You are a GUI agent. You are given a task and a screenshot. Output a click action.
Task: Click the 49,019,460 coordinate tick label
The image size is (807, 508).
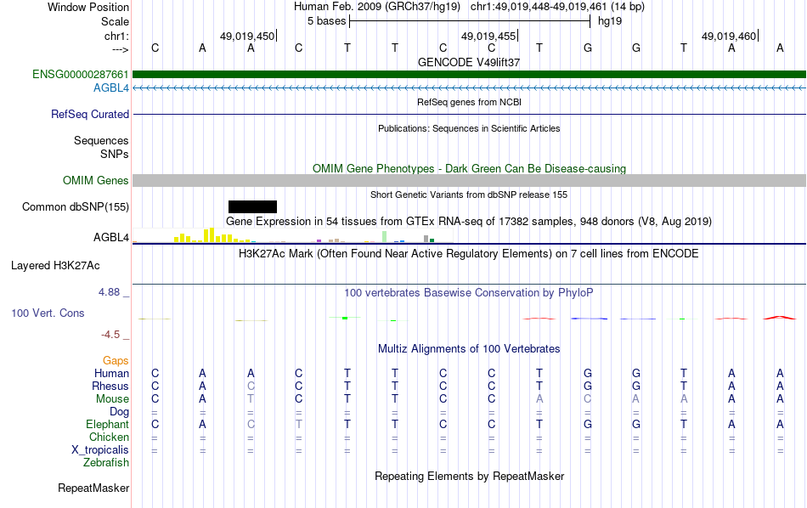coord(729,36)
